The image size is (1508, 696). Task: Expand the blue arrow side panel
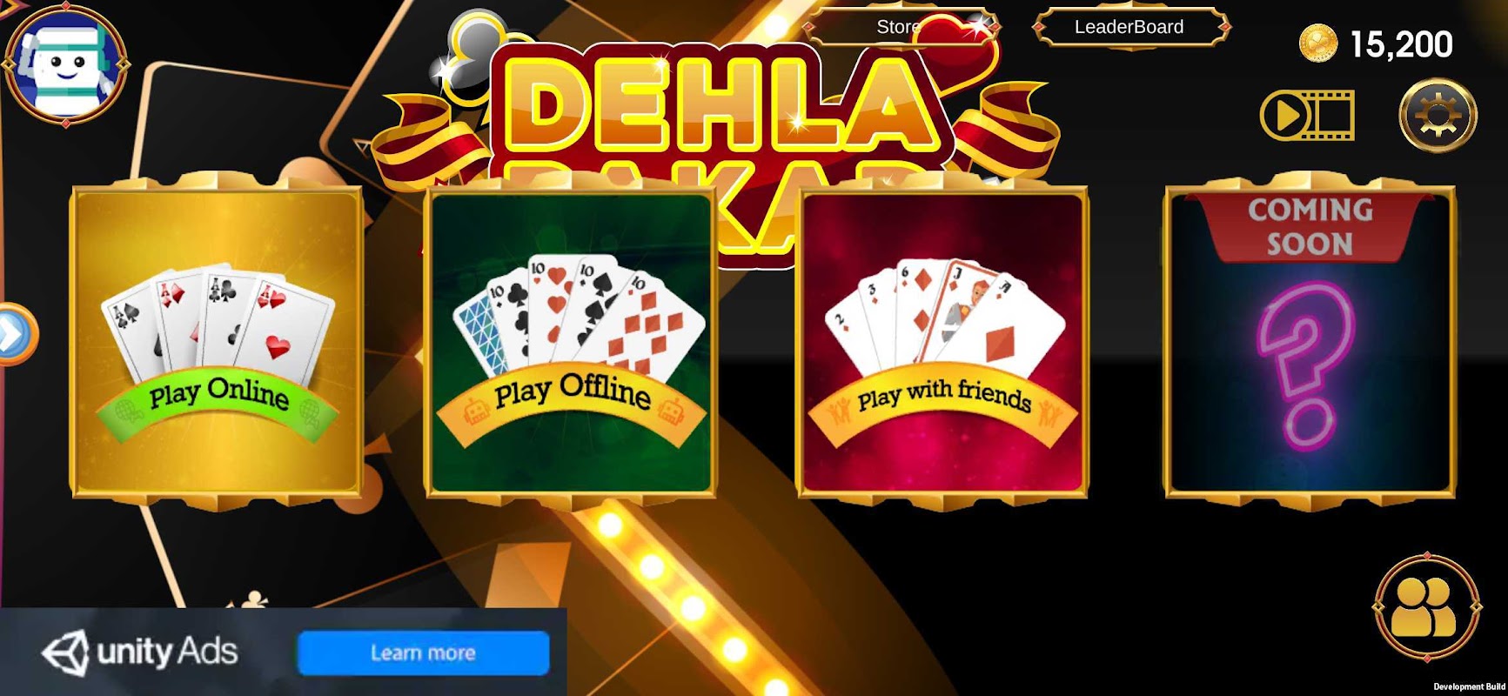(x=14, y=334)
